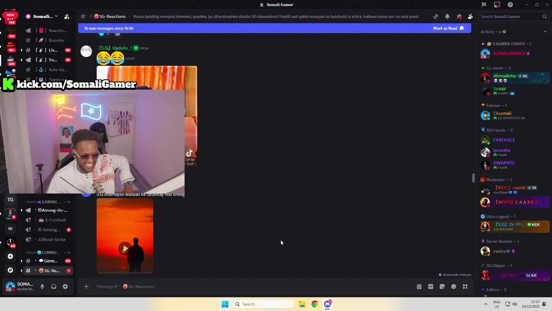Open member FAAFAALE profile
Image resolution: width=552 pixels, height=311 pixels.
(514, 140)
